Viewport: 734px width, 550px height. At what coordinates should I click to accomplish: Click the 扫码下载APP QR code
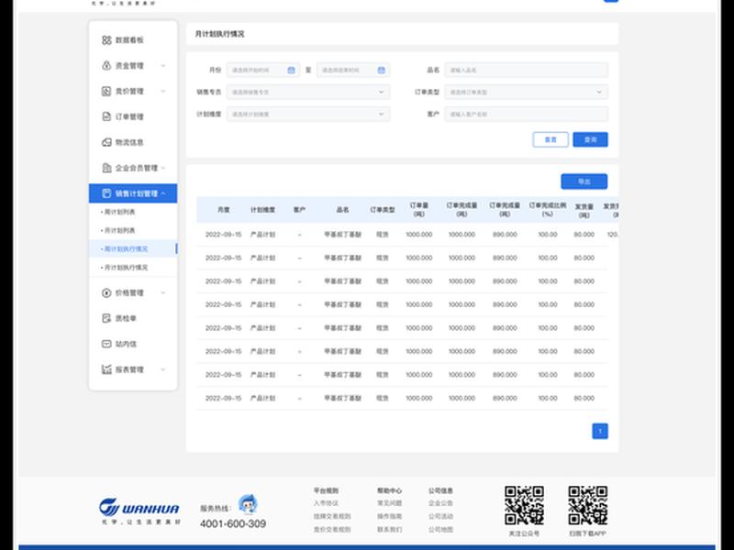[587, 505]
